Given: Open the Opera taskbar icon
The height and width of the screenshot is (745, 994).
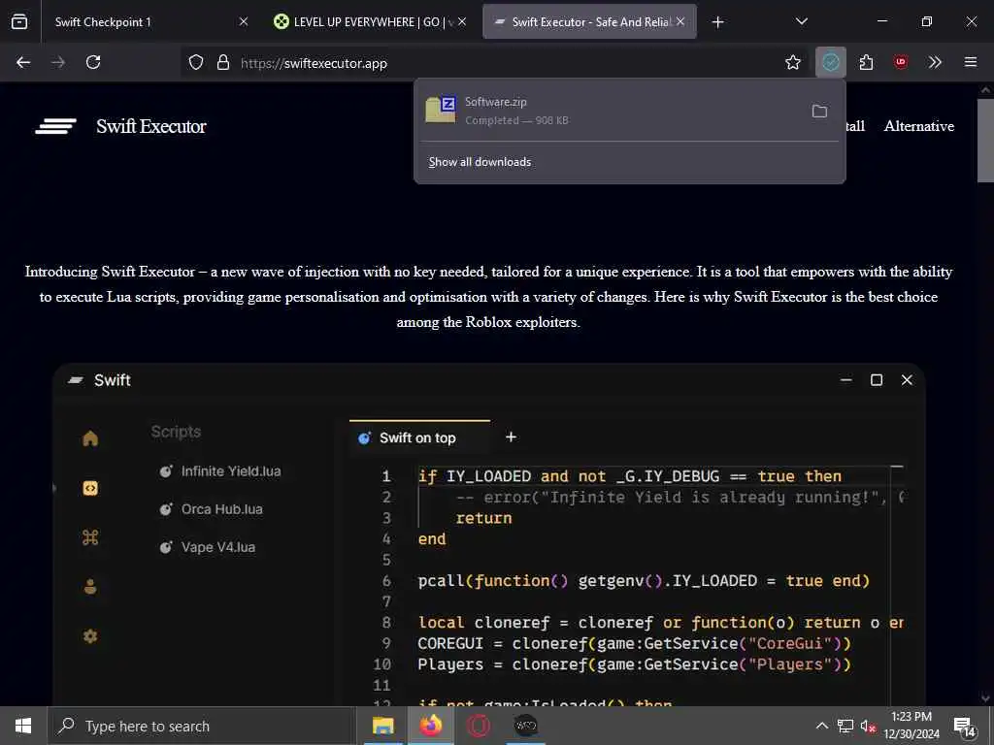Looking at the screenshot, I should 479,726.
